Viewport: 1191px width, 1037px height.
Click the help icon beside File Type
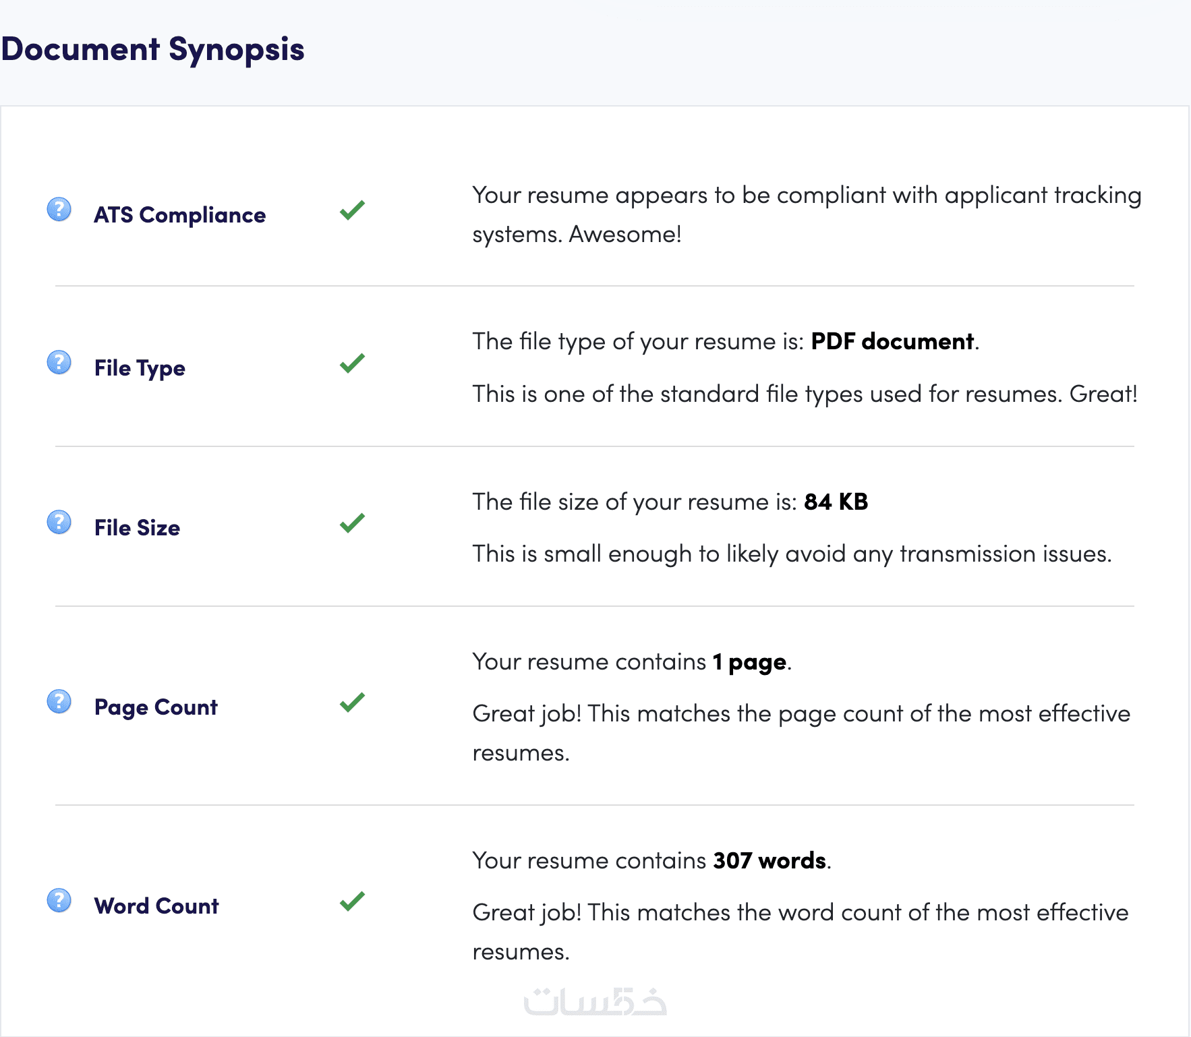pyautogui.click(x=59, y=363)
